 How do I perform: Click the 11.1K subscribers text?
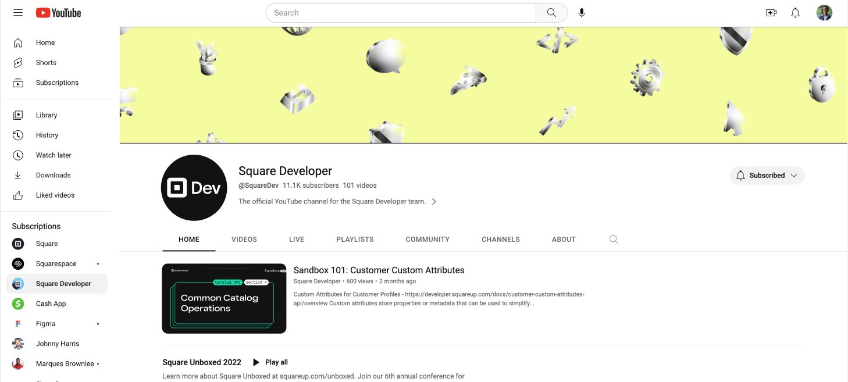click(x=311, y=185)
